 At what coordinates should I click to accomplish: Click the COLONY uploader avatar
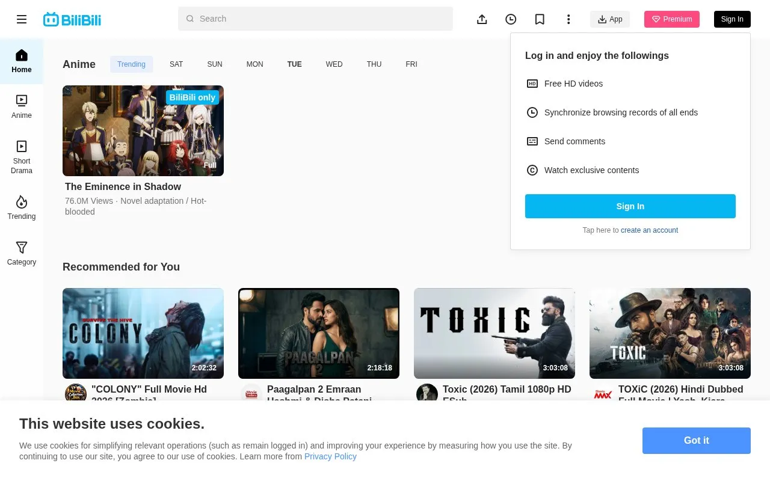76,392
